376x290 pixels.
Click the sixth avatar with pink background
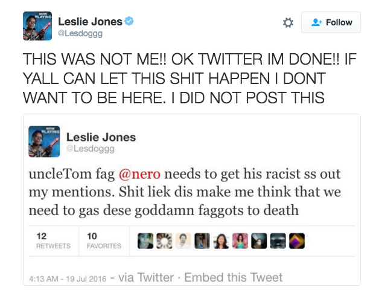(240, 241)
